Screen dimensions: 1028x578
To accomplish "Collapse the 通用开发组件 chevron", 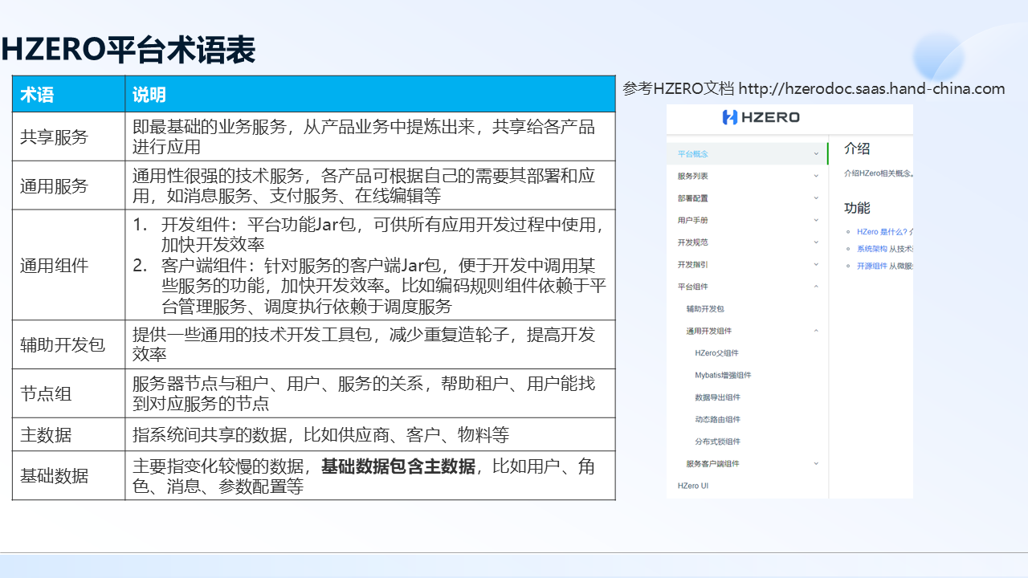I will [x=817, y=330].
